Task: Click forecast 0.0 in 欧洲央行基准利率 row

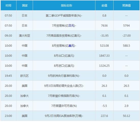Action: click(127, 76)
